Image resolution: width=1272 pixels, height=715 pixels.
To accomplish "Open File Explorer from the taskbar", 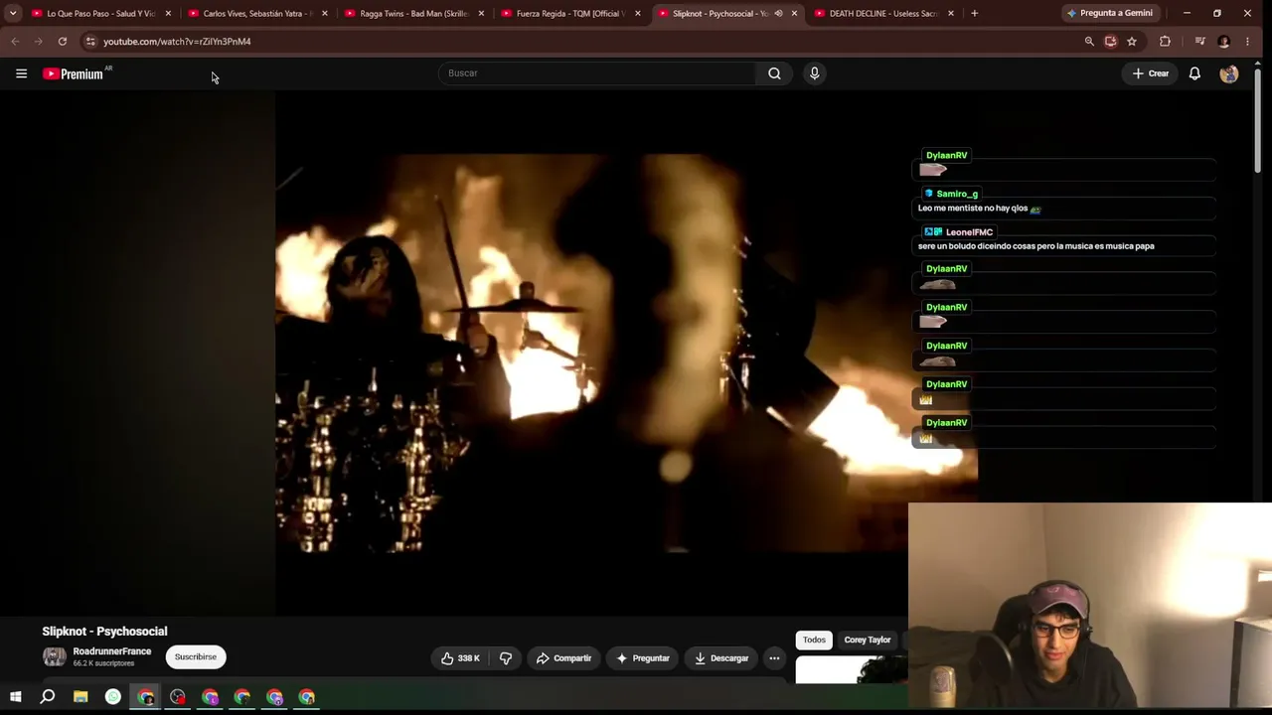I will (80, 697).
